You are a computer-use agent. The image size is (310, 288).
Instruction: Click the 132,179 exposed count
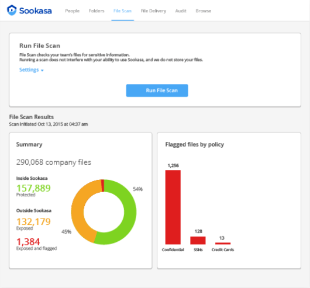pos(33,221)
